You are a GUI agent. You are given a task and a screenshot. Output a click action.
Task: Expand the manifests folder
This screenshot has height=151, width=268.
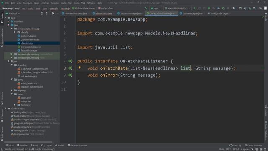pyautogui.click(x=8, y=21)
